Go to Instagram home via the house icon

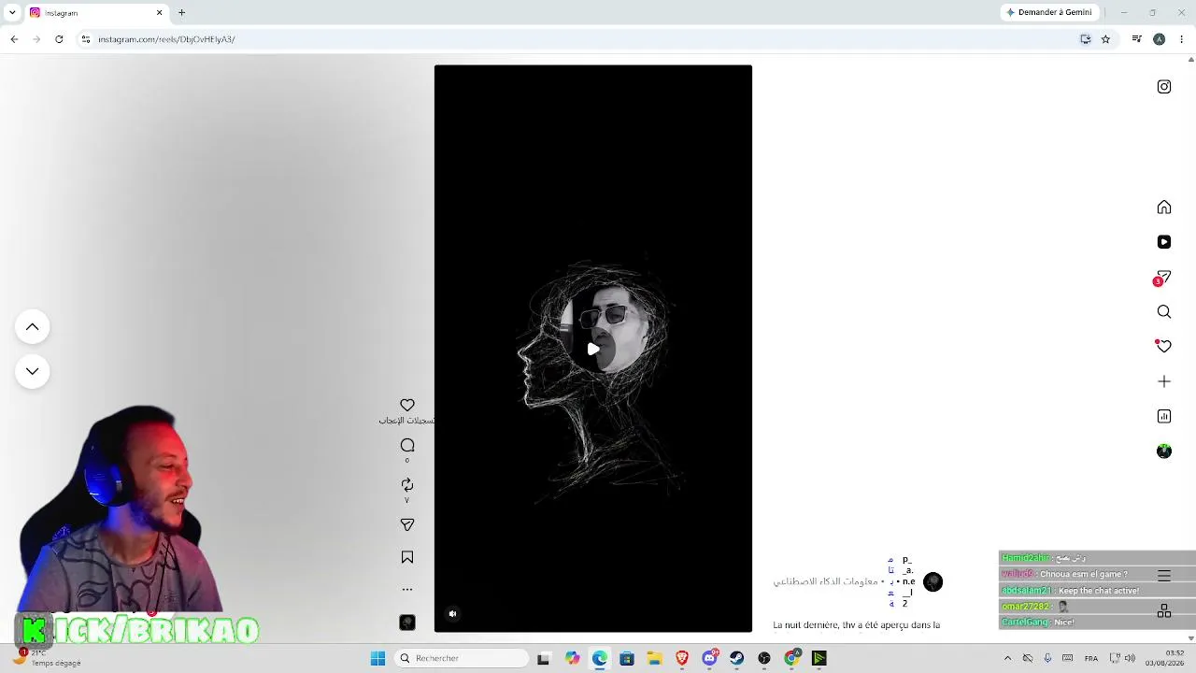click(x=1164, y=208)
